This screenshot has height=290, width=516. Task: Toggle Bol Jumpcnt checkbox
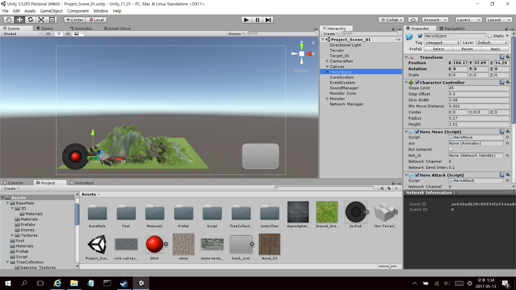pyautogui.click(x=450, y=149)
